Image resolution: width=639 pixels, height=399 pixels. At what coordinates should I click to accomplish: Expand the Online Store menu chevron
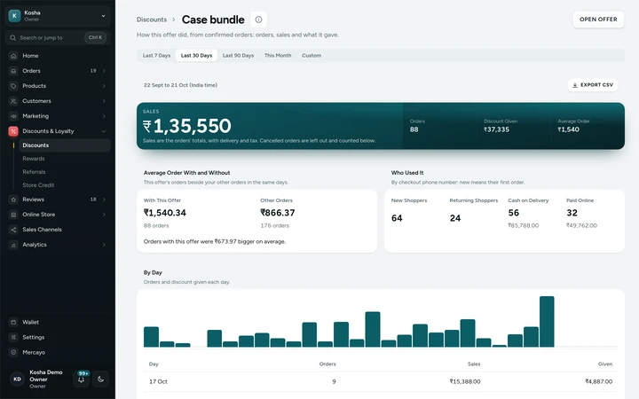tap(104, 215)
